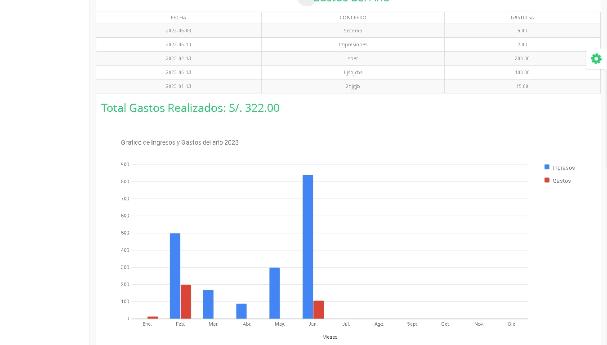Click the blue February income bar
Screen dimensions: 607x345
pyautogui.click(x=175, y=276)
